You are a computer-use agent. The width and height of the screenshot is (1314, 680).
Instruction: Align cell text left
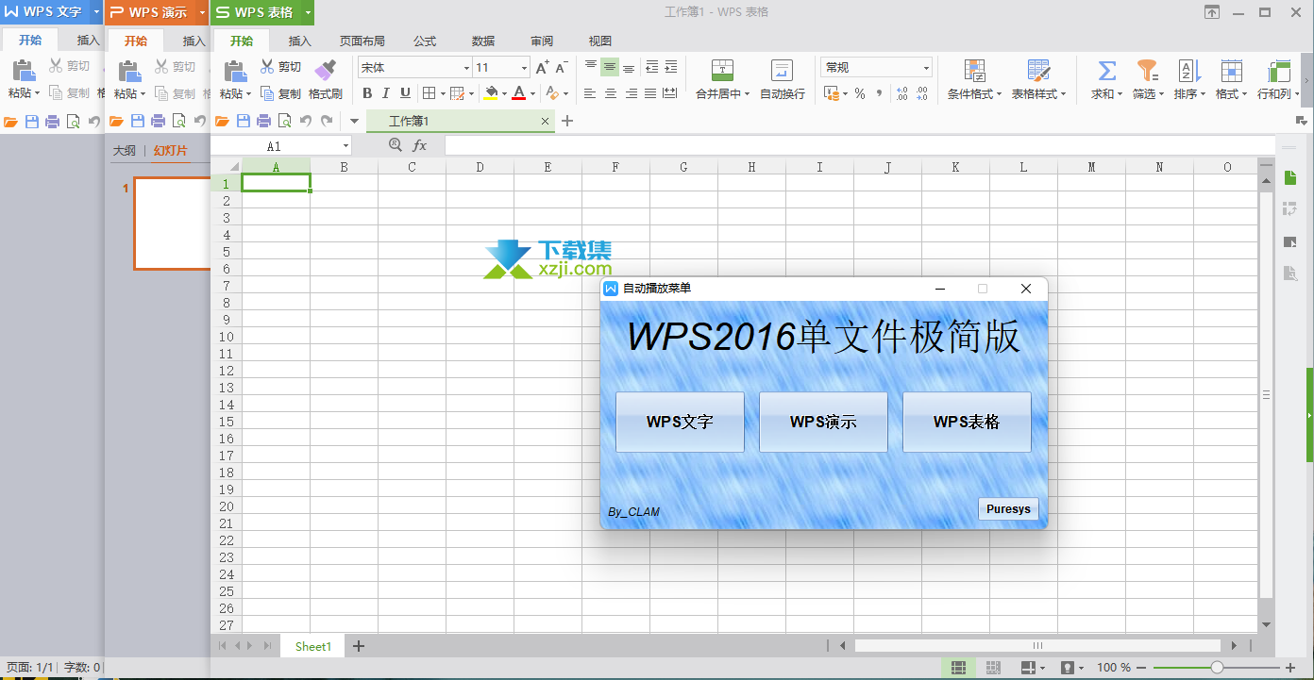[590, 93]
